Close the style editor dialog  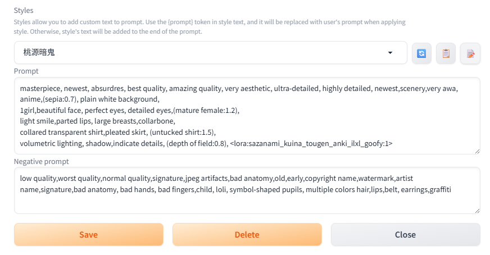pyautogui.click(x=405, y=234)
